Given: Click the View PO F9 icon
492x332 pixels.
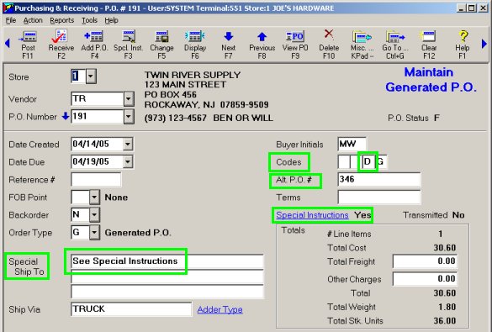Looking at the screenshot, I should point(295,45).
